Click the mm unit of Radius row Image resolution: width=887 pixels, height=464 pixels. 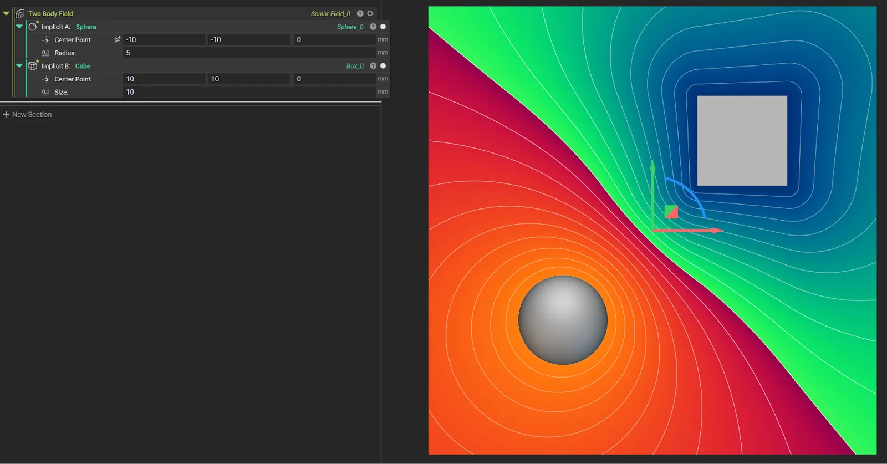383,53
